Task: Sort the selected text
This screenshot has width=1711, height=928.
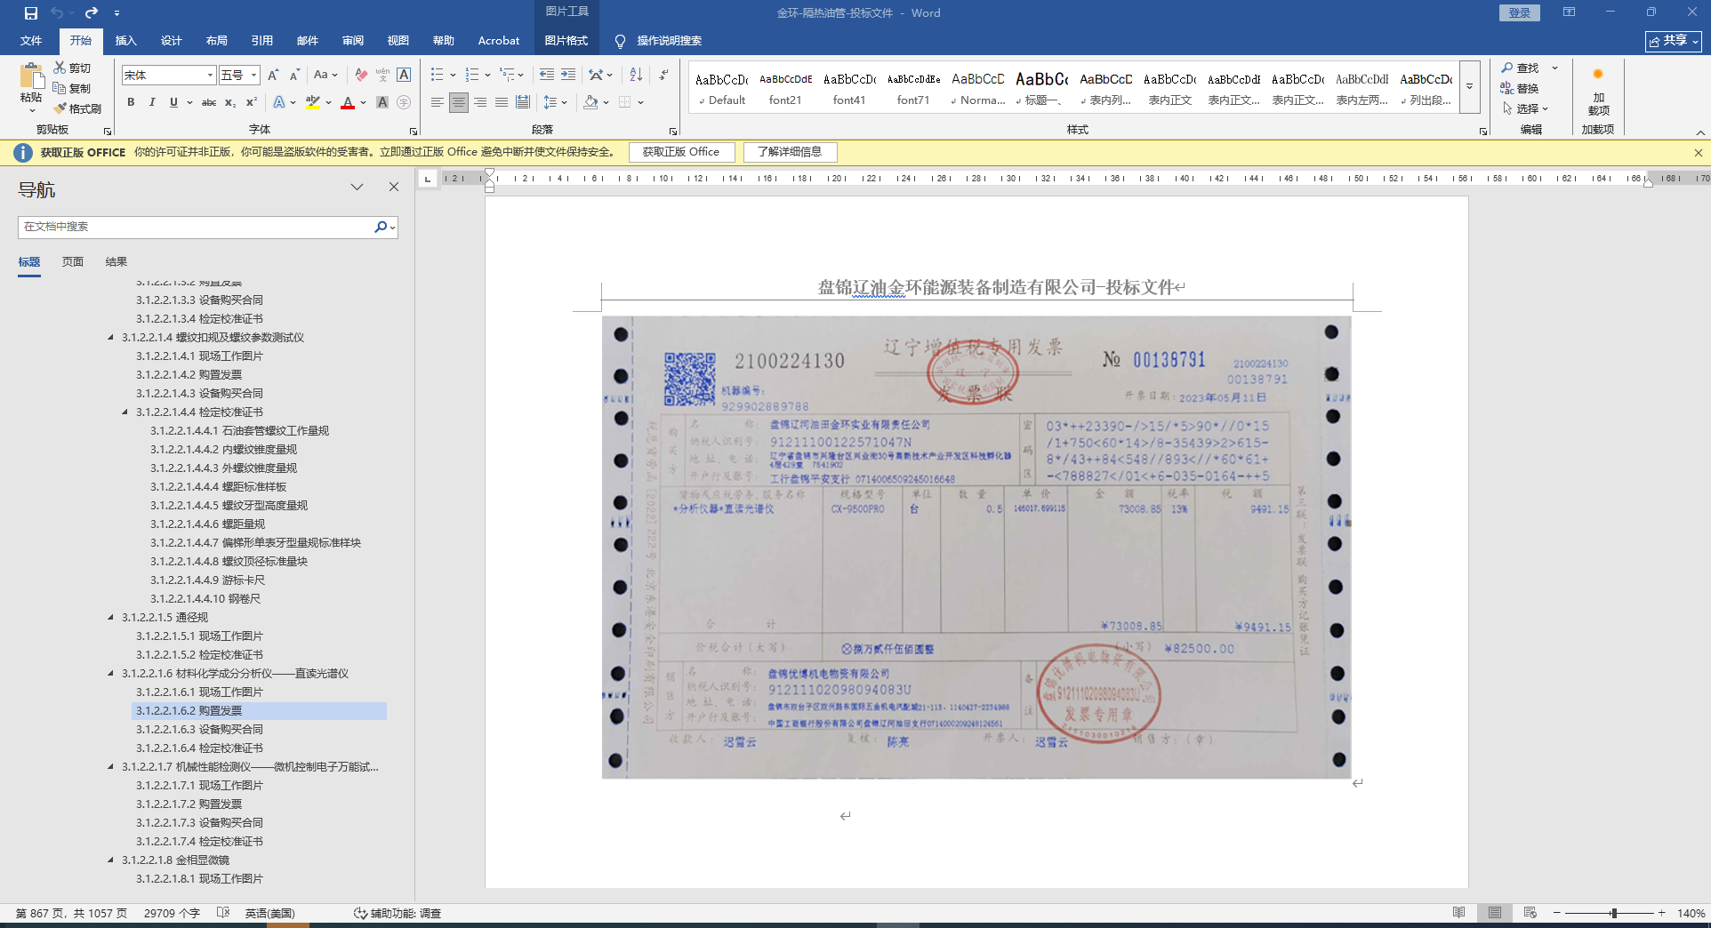Action: coord(636,76)
